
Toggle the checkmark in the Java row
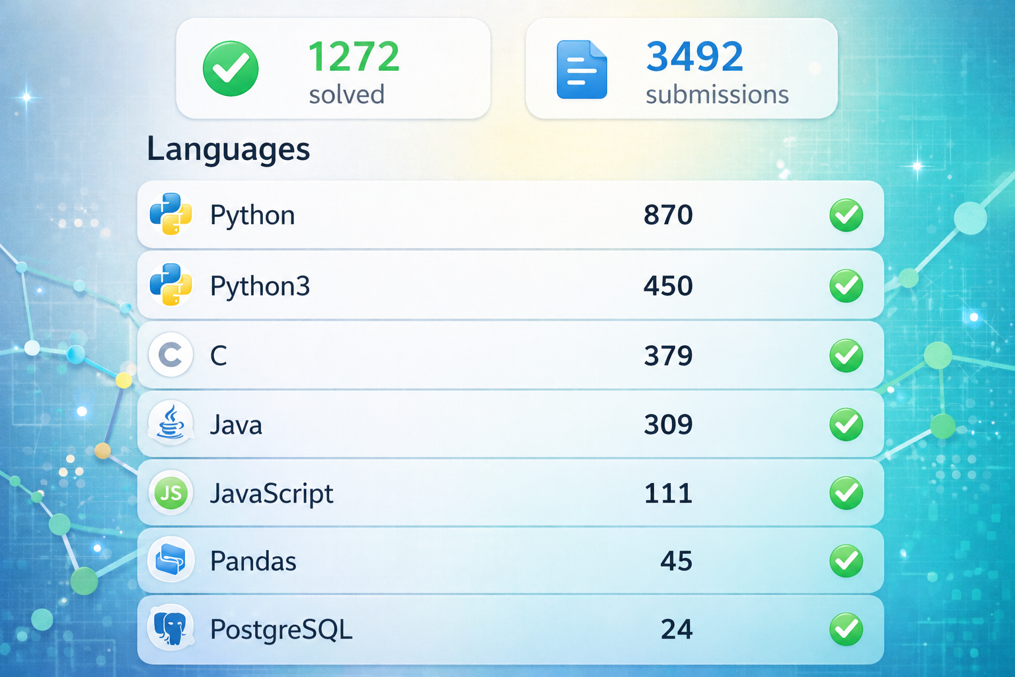[846, 424]
